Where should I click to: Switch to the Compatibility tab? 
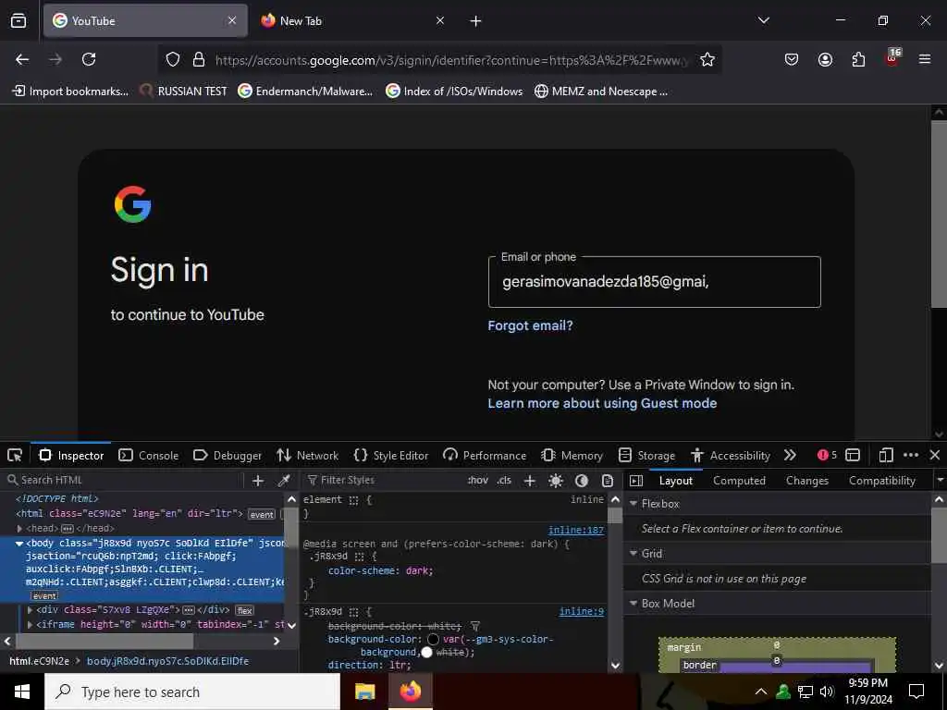pyautogui.click(x=881, y=481)
